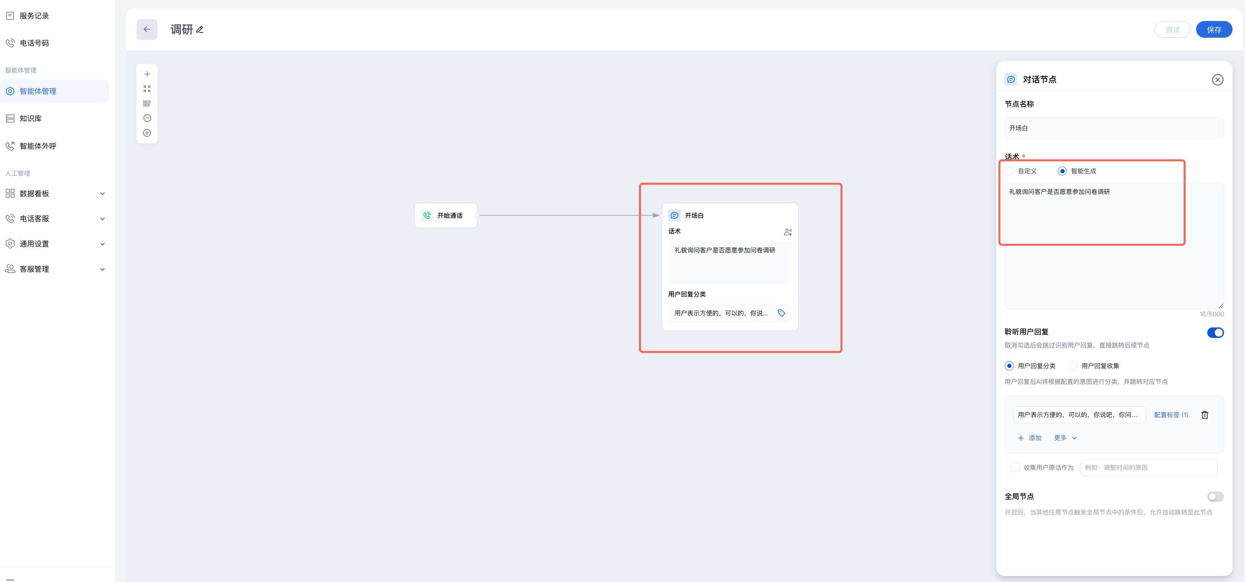
Task: Click the plus icon in canvas toolbar
Action: point(147,74)
